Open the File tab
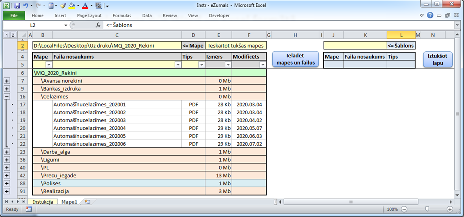Image resolution: width=464 pixels, height=217 pixels. click(x=14, y=15)
